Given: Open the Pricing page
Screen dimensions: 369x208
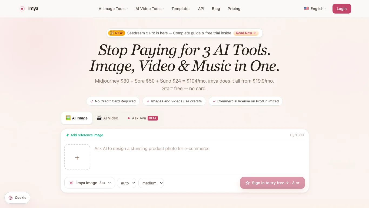Looking at the screenshot, I should [234, 9].
